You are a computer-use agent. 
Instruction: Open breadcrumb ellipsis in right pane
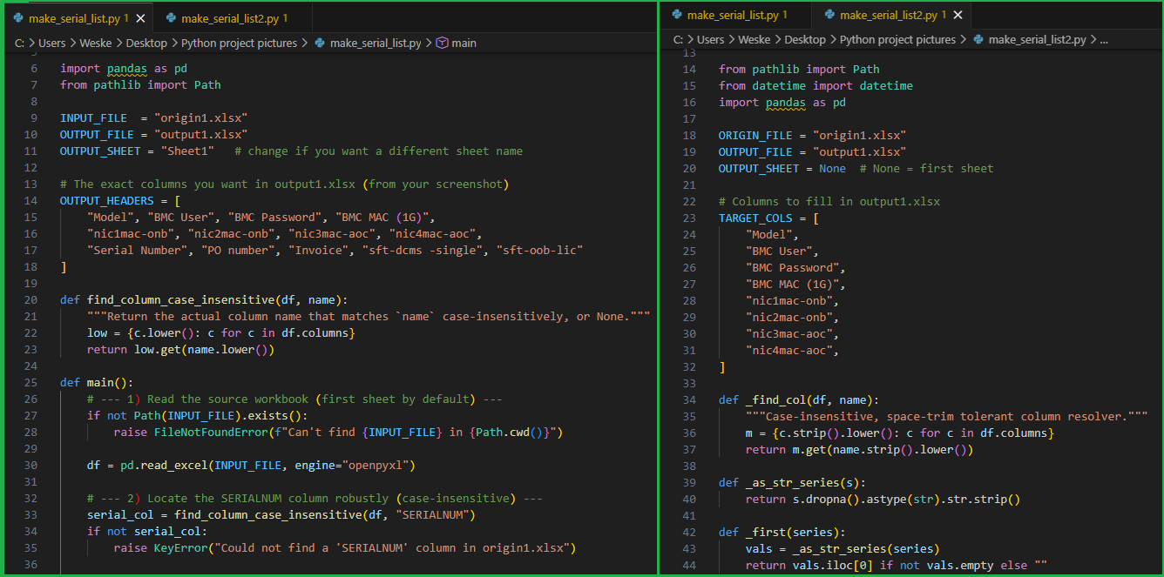pos(1104,39)
